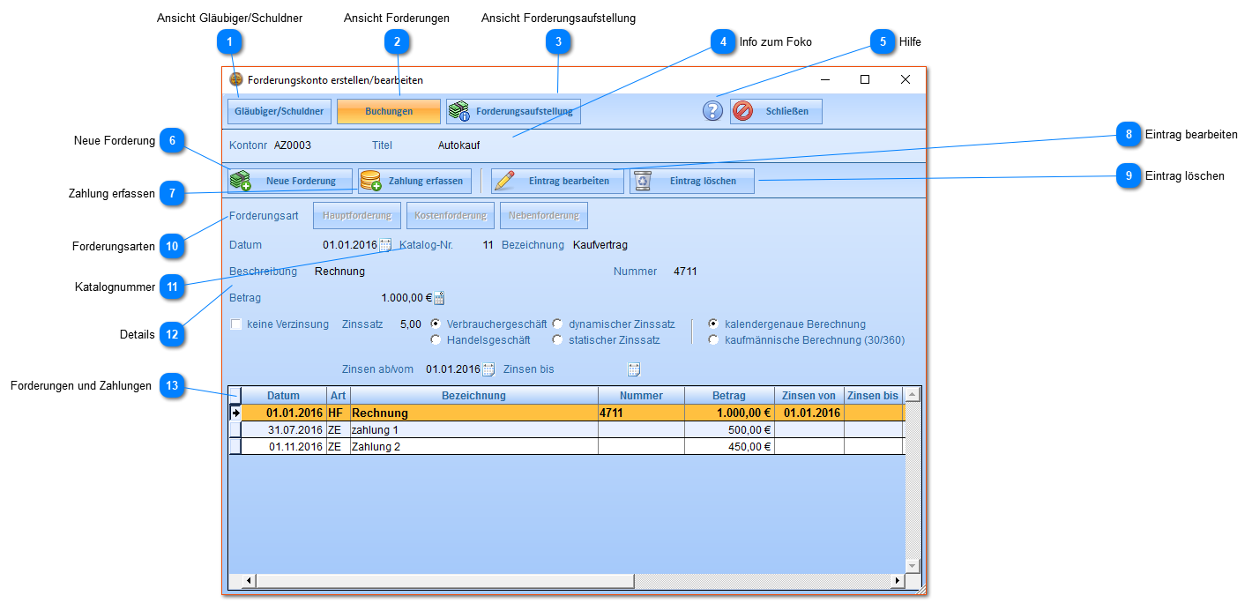Click the Eintrag löschen button
Image resolution: width=1252 pixels, height=603 pixels.
point(692,181)
